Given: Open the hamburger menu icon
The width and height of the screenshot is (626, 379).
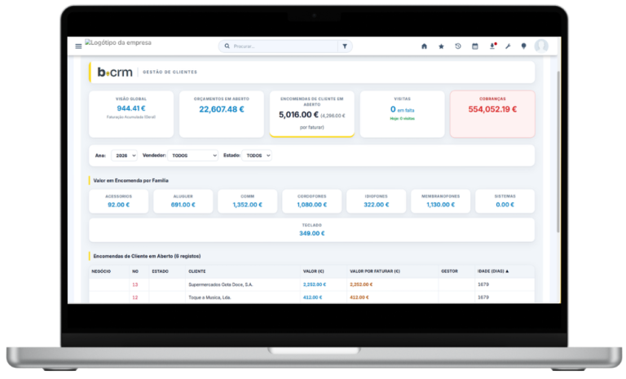Looking at the screenshot, I should tap(78, 46).
